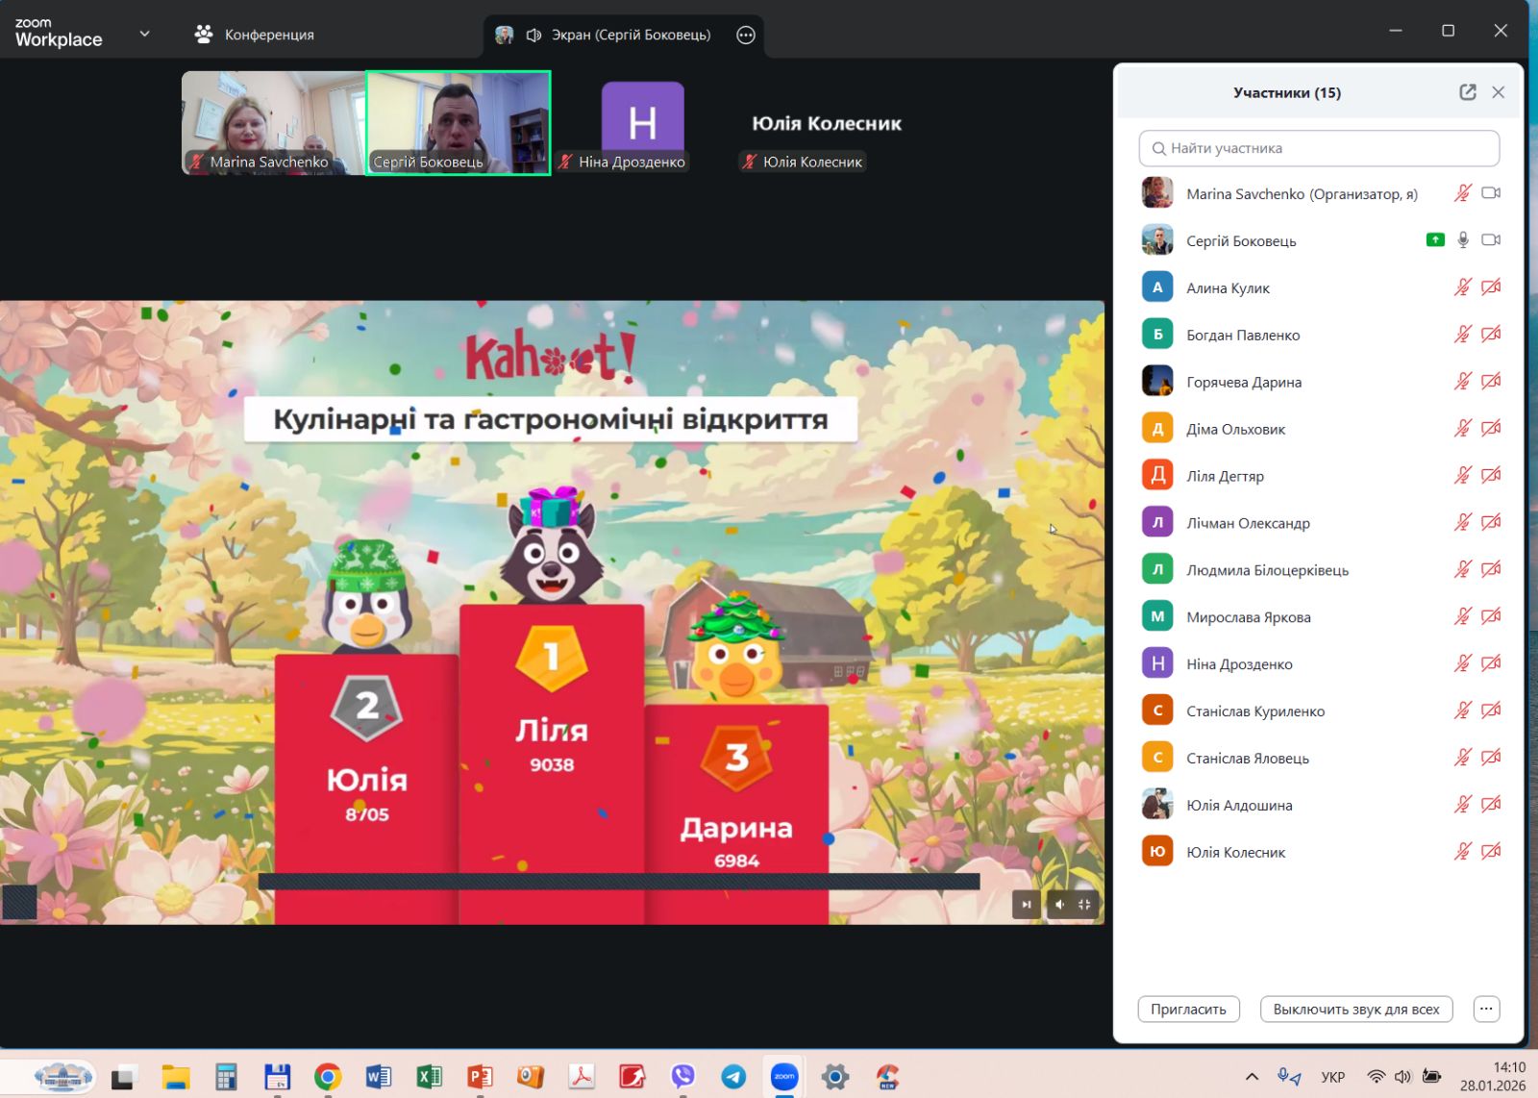1538x1098 pixels.
Task: Click the Kahoot skip-next button
Action: (1026, 904)
